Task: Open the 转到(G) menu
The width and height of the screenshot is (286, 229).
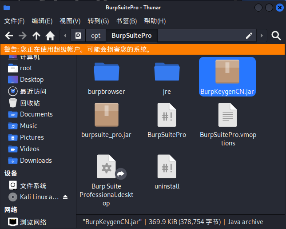Action: pos(98,21)
